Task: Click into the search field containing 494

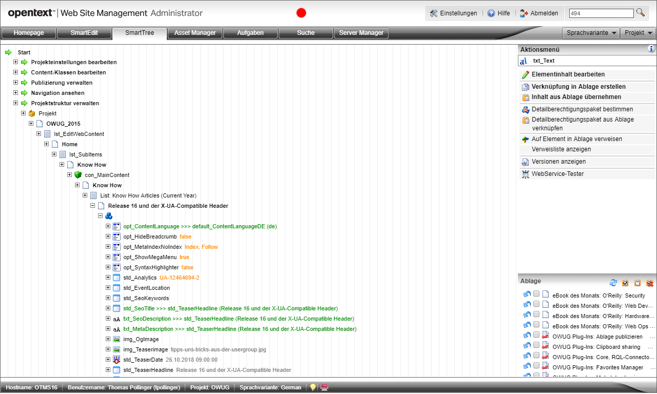Action: [601, 13]
